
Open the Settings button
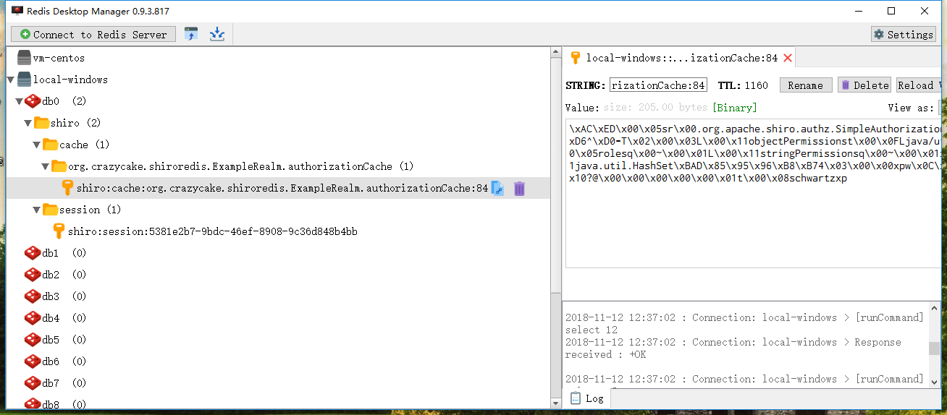tap(904, 34)
